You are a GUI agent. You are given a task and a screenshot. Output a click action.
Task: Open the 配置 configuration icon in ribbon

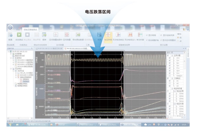(10, 35)
